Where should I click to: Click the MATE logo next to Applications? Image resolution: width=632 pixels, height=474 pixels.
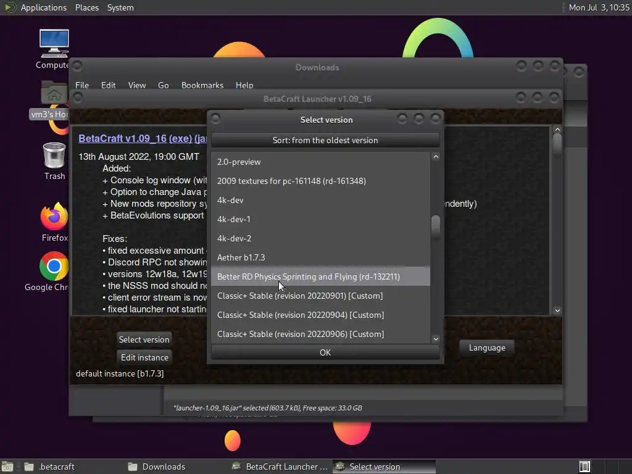pos(10,7)
